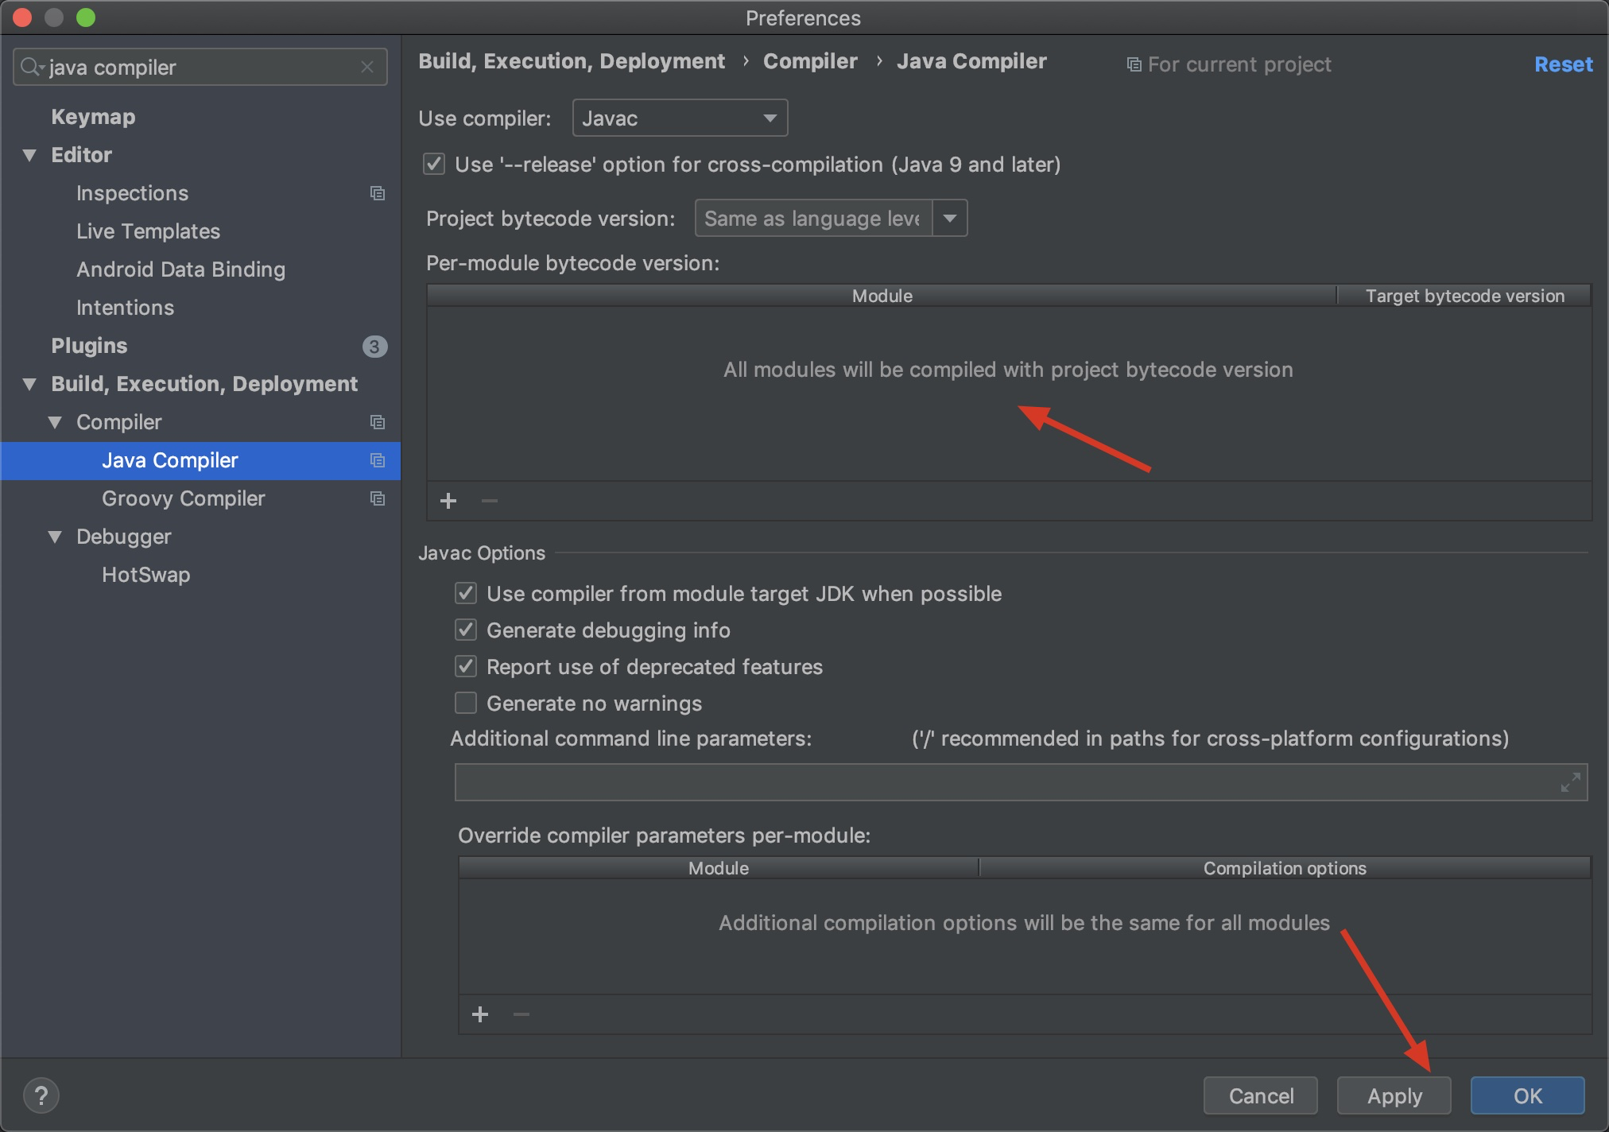
Task: Enable Generate no warnings checkbox
Action: [x=466, y=704]
